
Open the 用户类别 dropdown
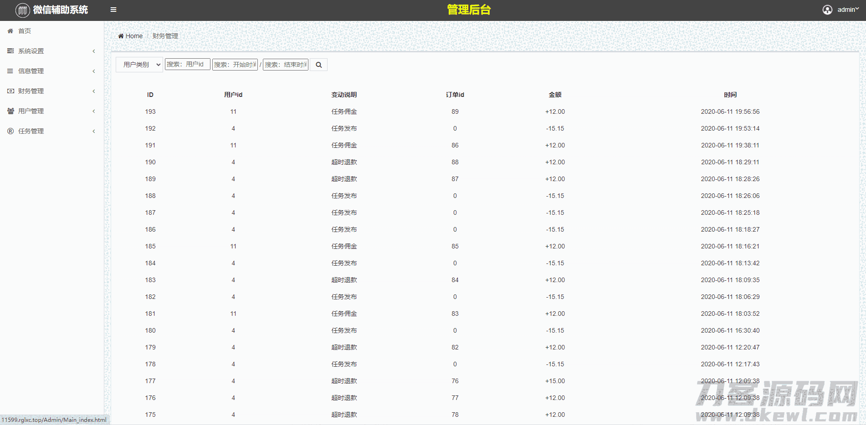pyautogui.click(x=139, y=65)
